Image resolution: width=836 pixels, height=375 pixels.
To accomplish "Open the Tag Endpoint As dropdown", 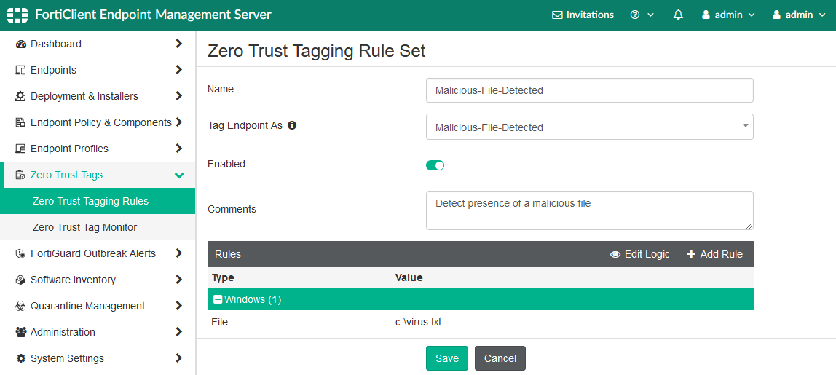I will coord(589,127).
